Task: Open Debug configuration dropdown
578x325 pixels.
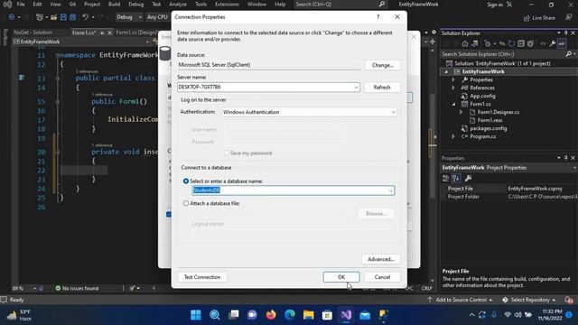Action: click(128, 17)
